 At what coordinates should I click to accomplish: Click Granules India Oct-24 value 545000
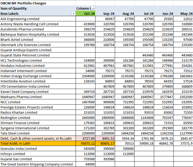click(x=89, y=149)
